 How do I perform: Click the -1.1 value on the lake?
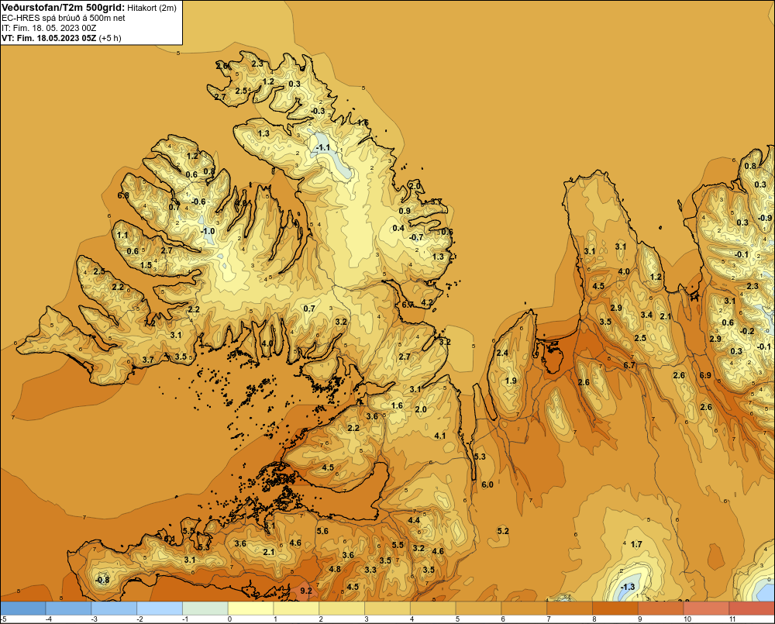(x=322, y=147)
